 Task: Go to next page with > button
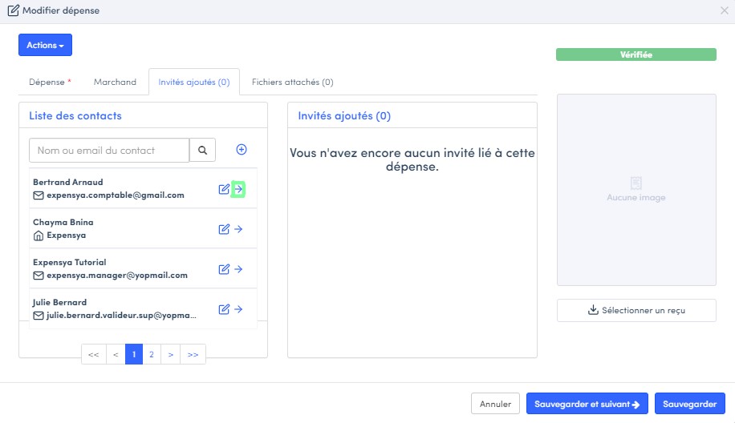[171, 354]
